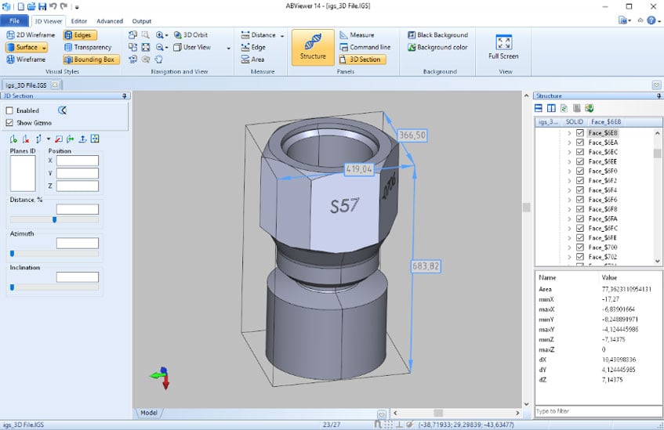Uncheck the Face_$700 visibility checkbox
664x430 pixels.
[x=580, y=248]
